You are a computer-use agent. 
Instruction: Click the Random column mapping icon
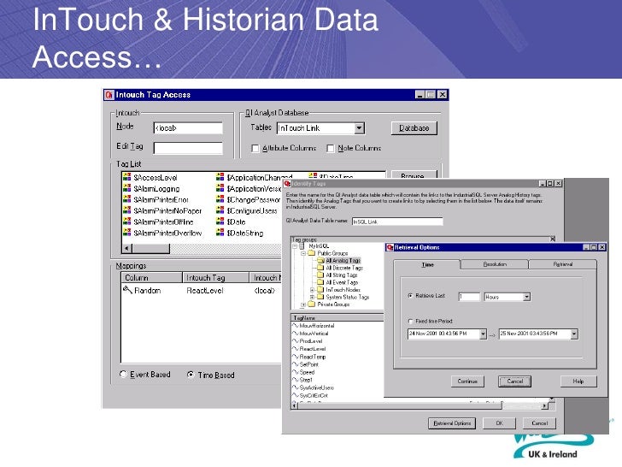coord(127,290)
